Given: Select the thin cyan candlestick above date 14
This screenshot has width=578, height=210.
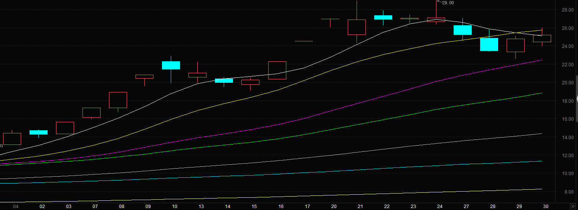Looking at the screenshot, I should pos(224,80).
